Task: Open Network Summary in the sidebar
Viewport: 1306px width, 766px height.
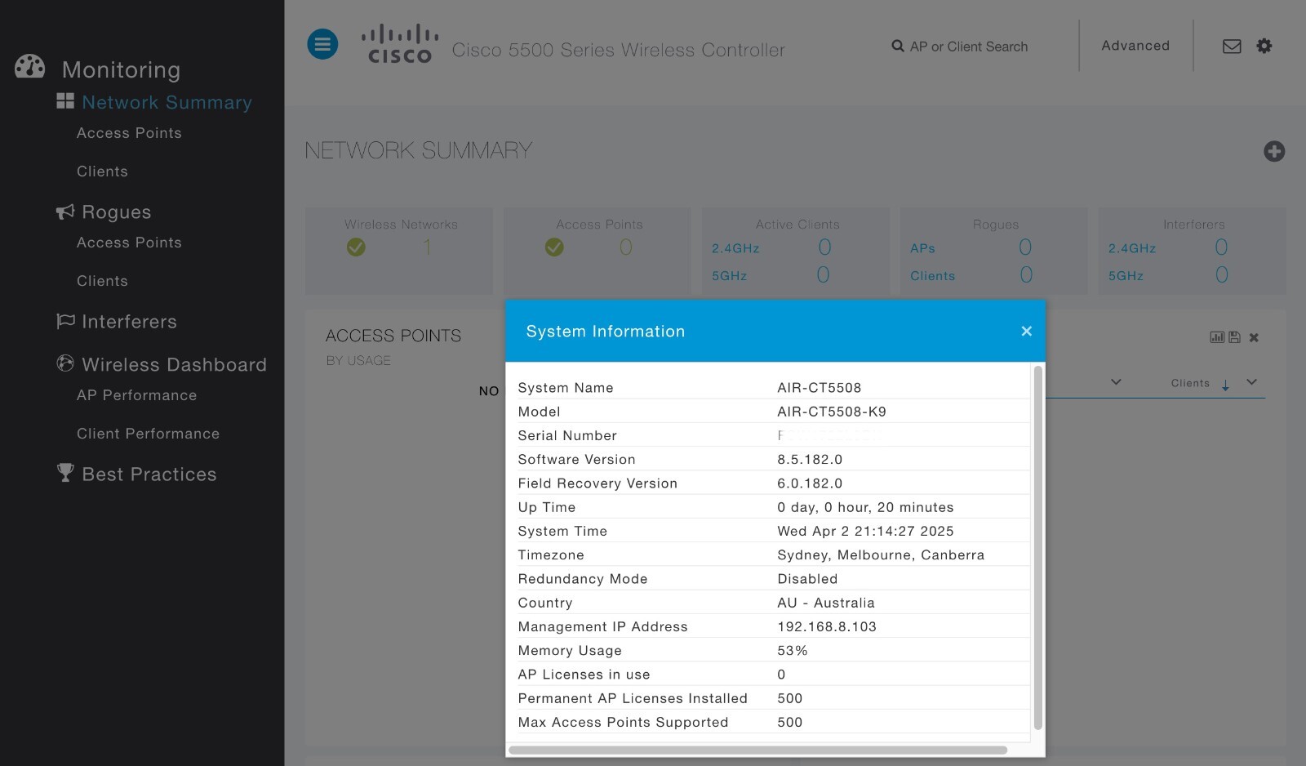Action: (167, 102)
